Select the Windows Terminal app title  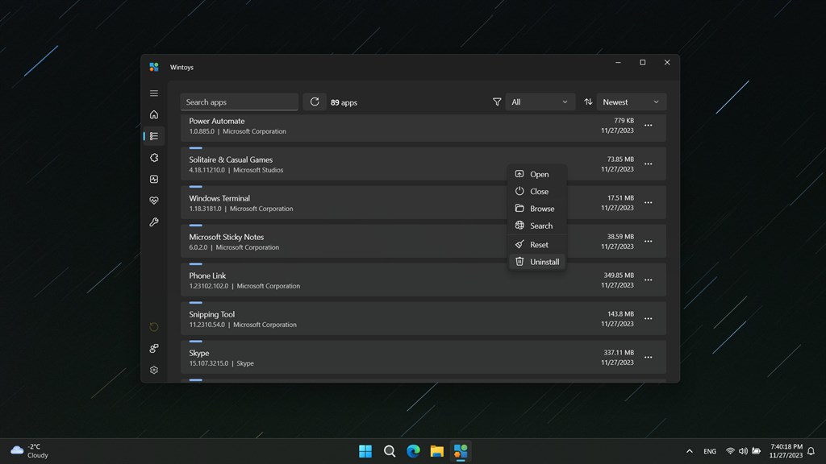(219, 198)
